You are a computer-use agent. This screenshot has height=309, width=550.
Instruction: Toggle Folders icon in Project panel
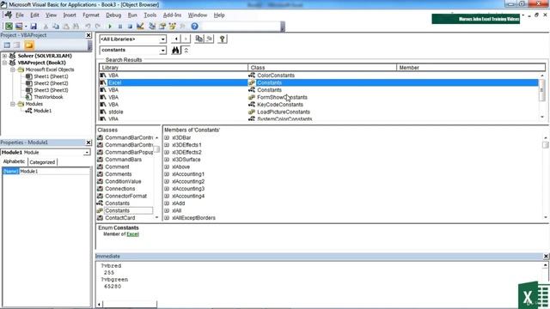29,45
